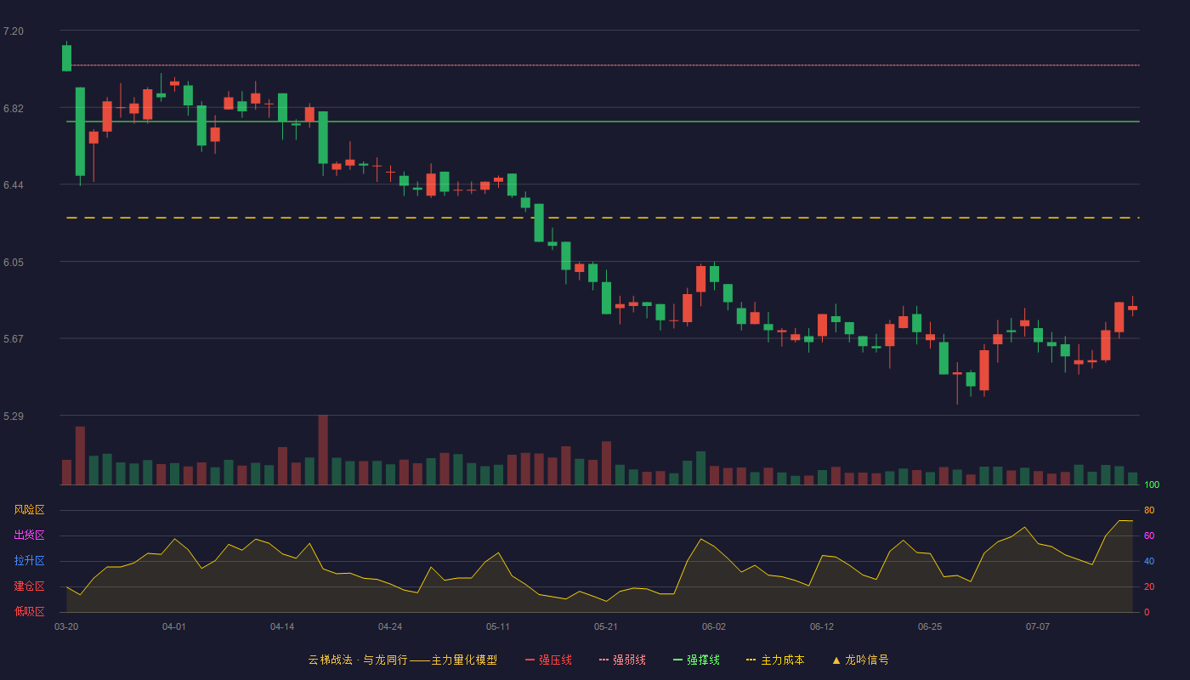Select the 出货区 zone label
Viewport: 1190px width, 680px height.
coord(29,535)
